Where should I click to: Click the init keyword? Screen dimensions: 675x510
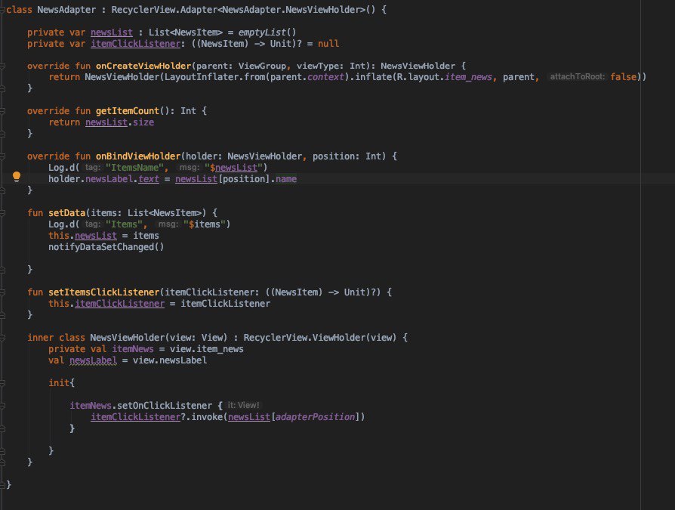(59, 383)
